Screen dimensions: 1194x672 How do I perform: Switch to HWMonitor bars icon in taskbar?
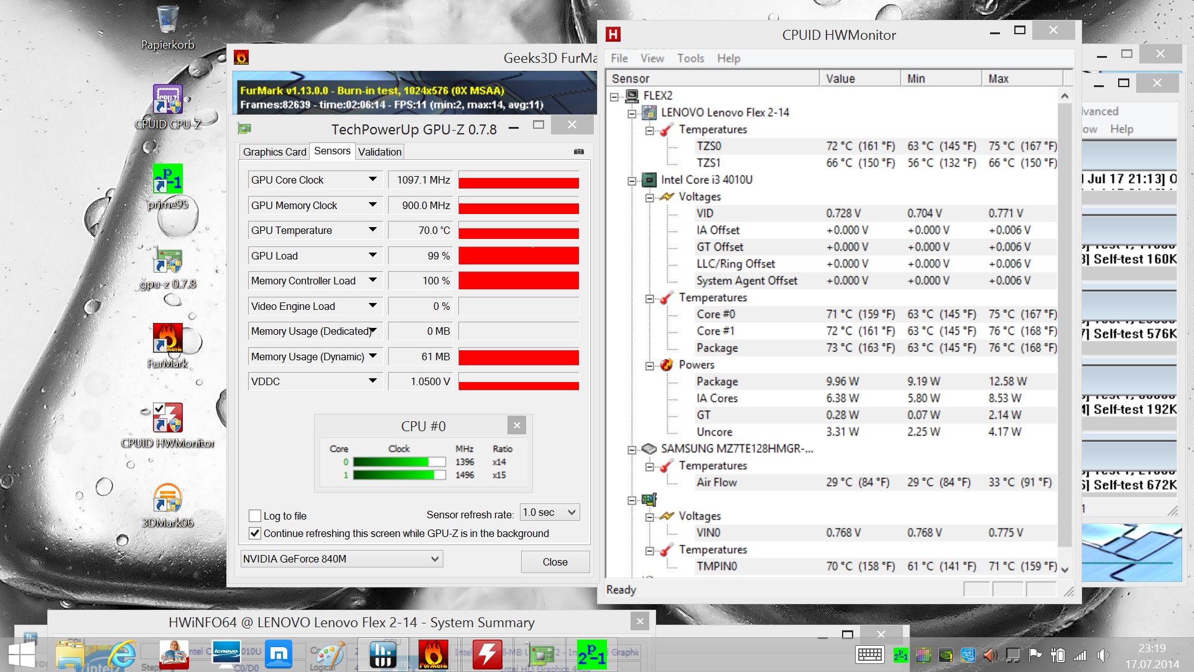click(382, 655)
